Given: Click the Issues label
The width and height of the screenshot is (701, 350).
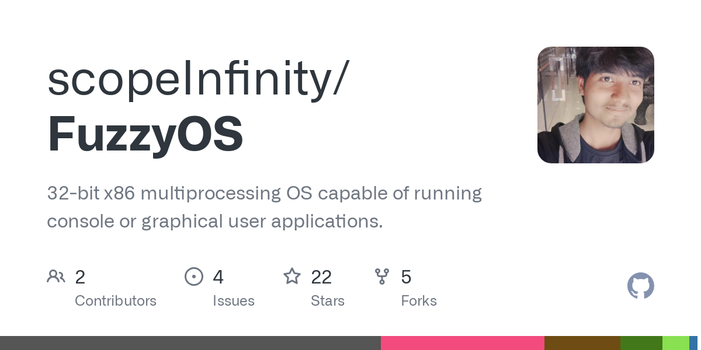Looking at the screenshot, I should pos(234,301).
